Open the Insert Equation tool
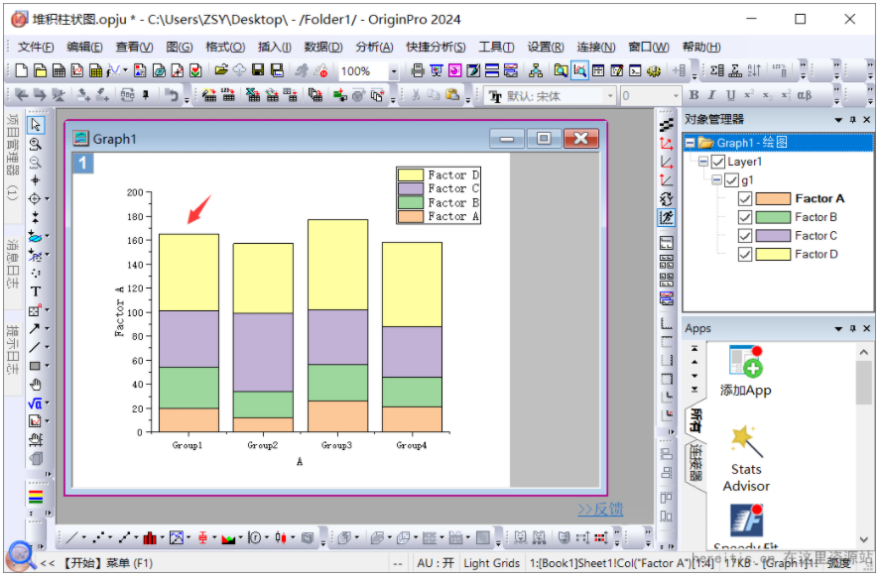Screen dimensions: 879x576 click(34, 403)
